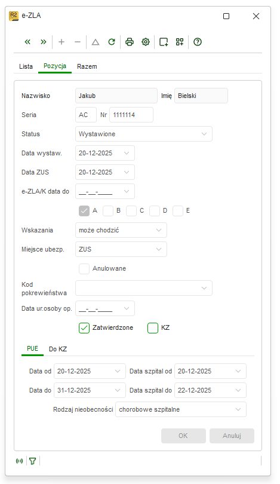Enable the KZ checkbox
Viewport: 280px width, 484px height.
click(153, 328)
